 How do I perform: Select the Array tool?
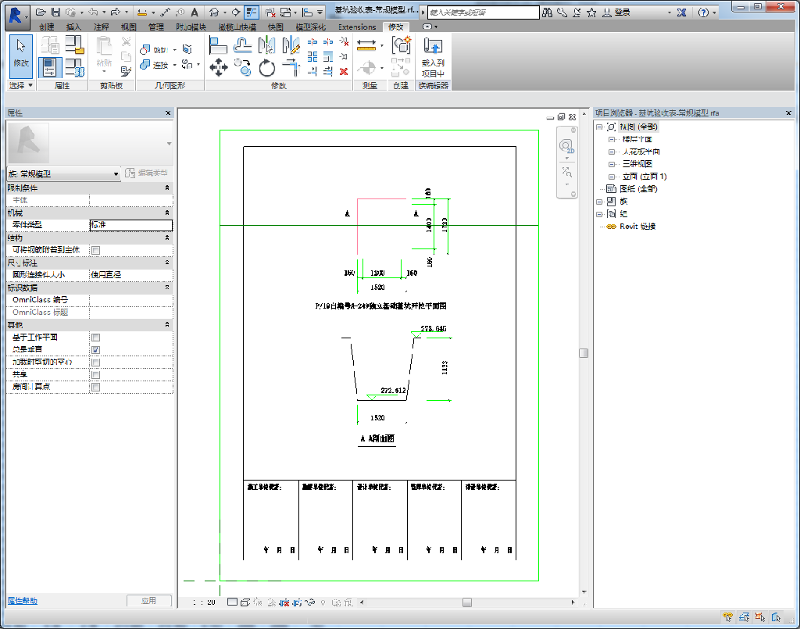(x=312, y=56)
